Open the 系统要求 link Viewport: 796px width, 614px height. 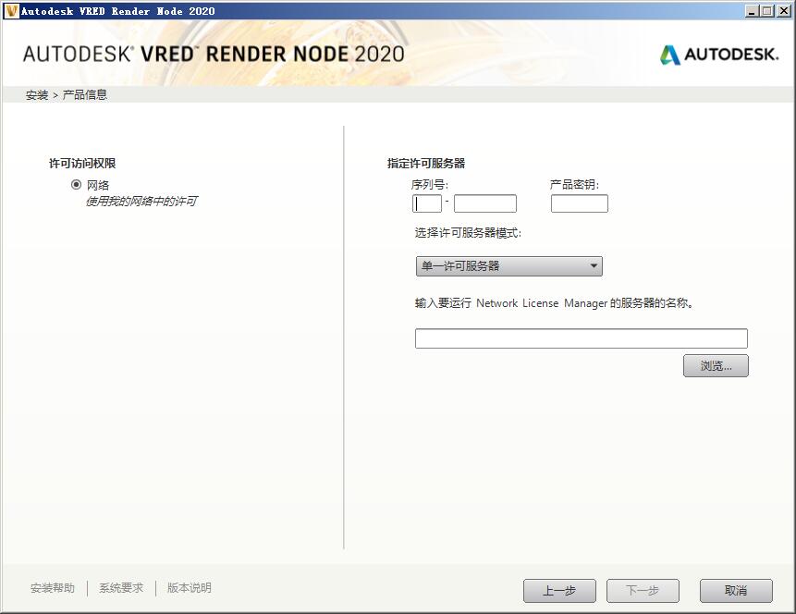tap(119, 587)
